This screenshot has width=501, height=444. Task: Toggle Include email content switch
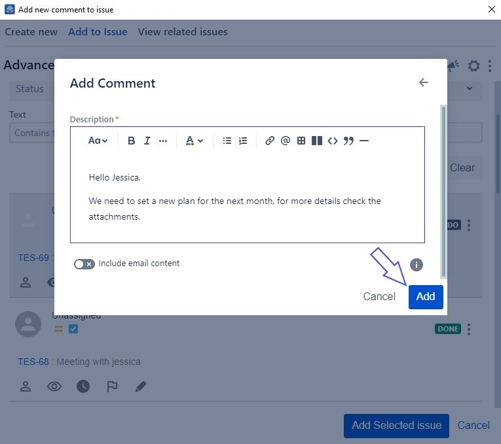84,264
